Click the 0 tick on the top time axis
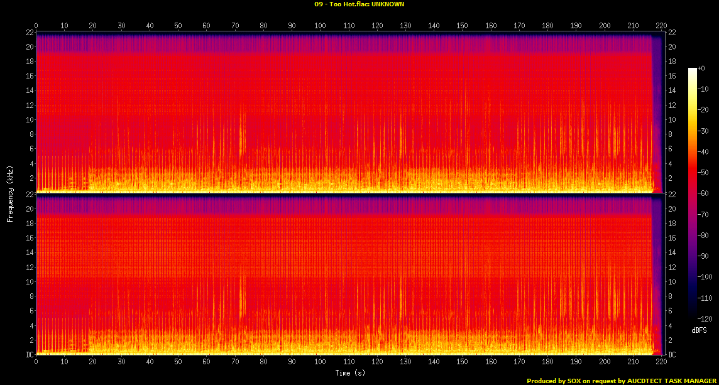Viewport: 719px width, 385px height. [x=36, y=26]
